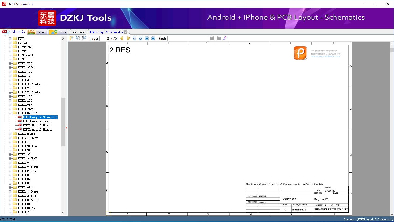
Task: Fit the whole page in view
Action: pyautogui.click(x=141, y=38)
